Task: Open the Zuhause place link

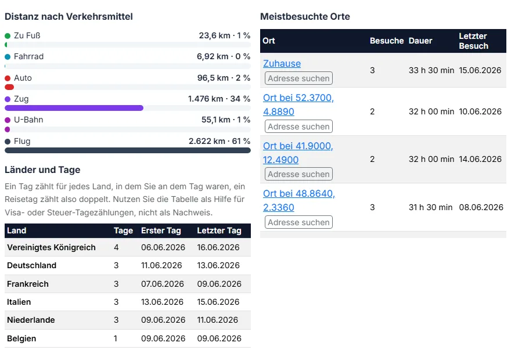Action: [282, 63]
